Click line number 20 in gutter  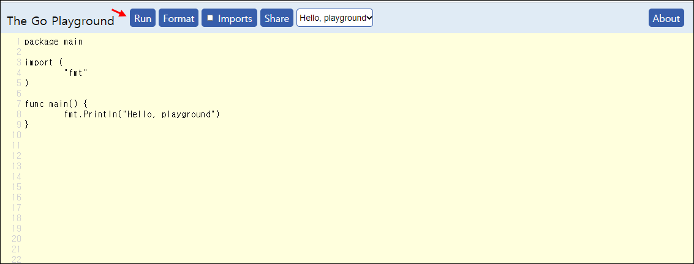tap(17, 239)
